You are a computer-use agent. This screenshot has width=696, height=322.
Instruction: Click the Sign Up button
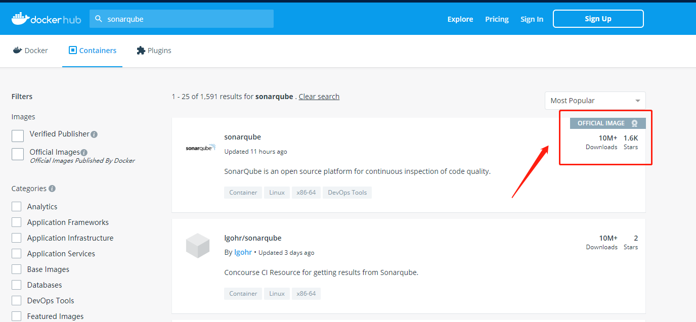click(598, 19)
